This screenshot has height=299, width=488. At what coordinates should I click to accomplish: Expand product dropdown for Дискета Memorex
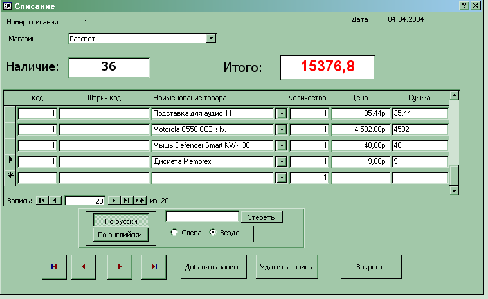click(x=281, y=161)
